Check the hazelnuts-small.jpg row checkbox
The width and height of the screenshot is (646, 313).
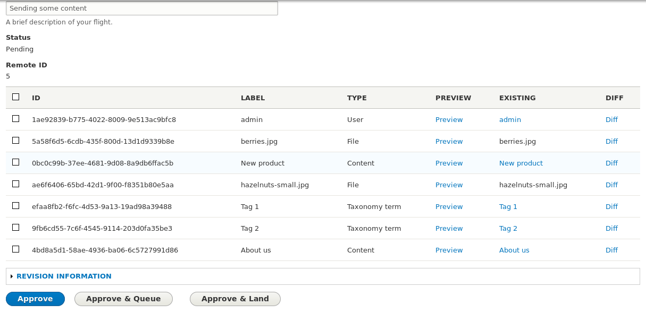(x=16, y=184)
